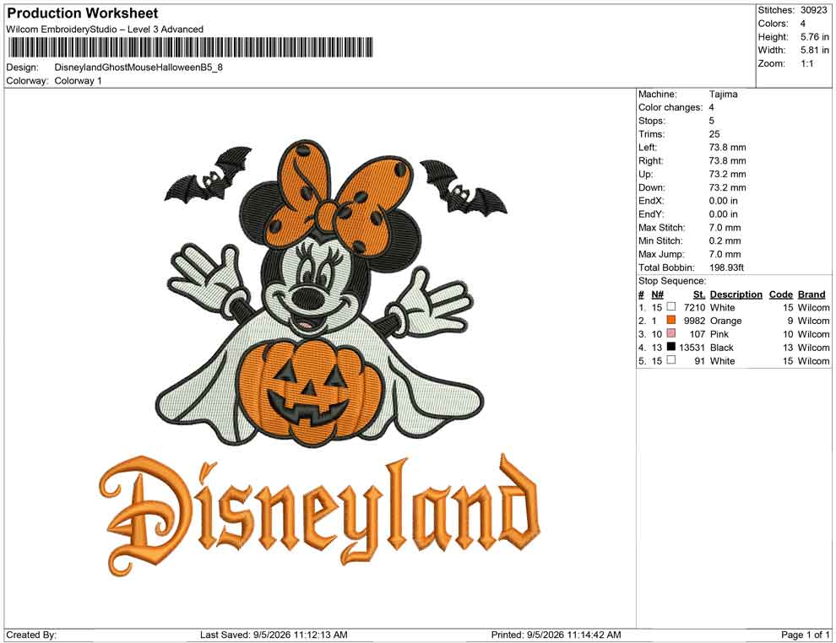836x643 pixels.
Task: Click the zoom value '1:1'
Action: tap(806, 63)
